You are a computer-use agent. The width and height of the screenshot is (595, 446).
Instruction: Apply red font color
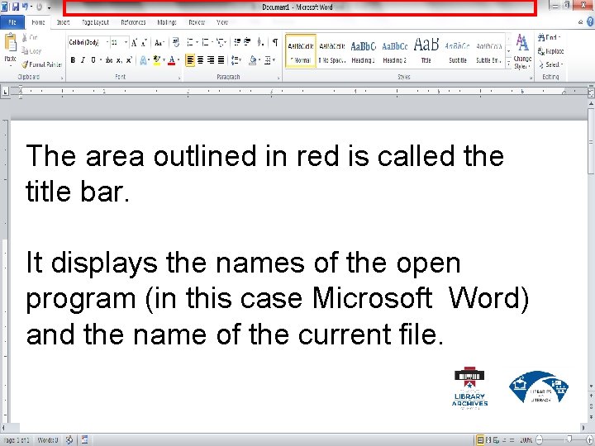tap(172, 60)
